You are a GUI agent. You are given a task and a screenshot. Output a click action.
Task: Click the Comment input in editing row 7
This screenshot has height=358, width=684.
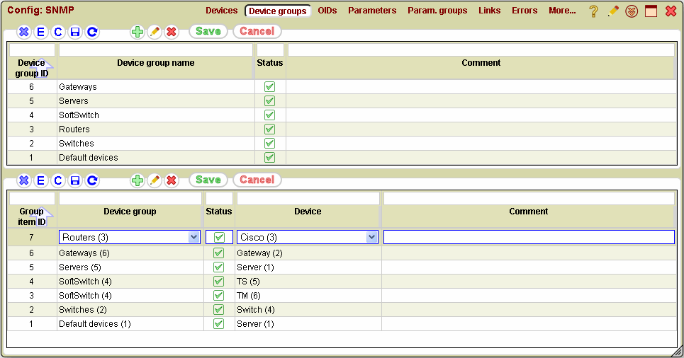[529, 237]
